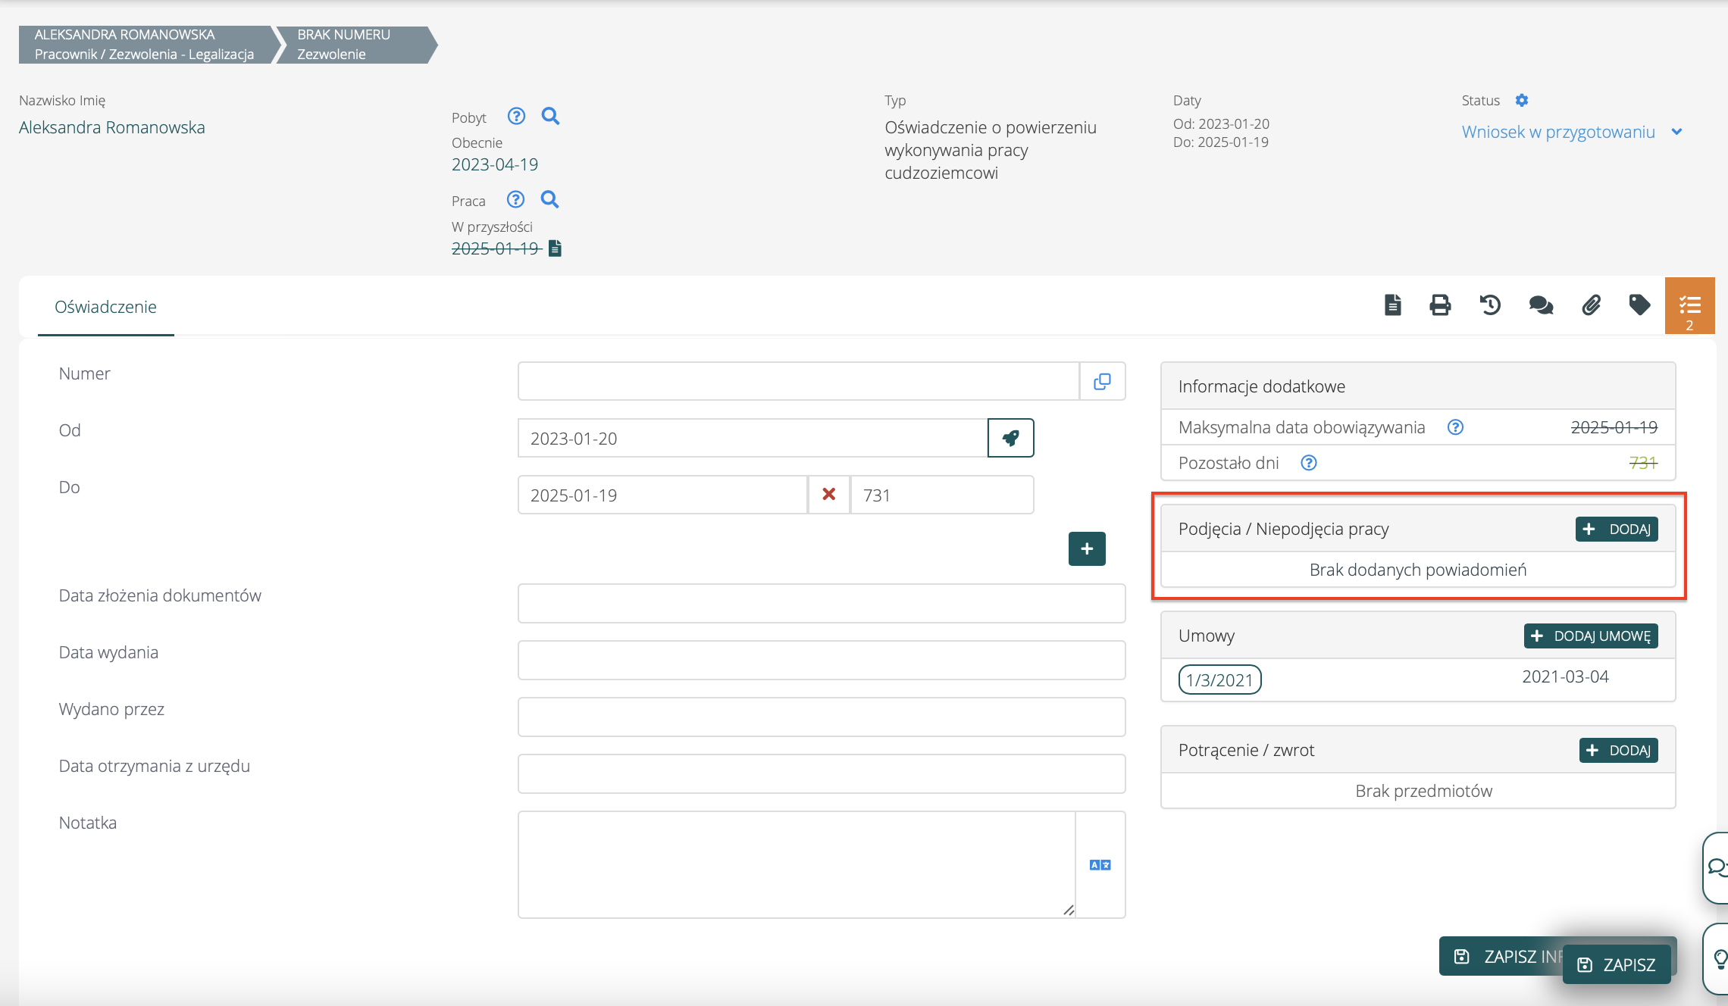The height and width of the screenshot is (1006, 1728).
Task: Click the copy icon beside the Numer field
Action: coord(1102,381)
